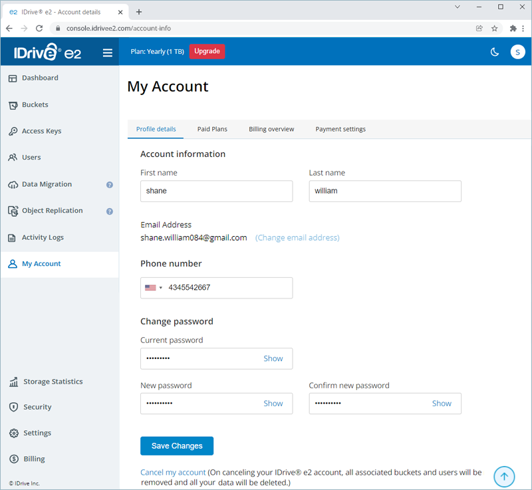Show the new password

pyautogui.click(x=273, y=404)
